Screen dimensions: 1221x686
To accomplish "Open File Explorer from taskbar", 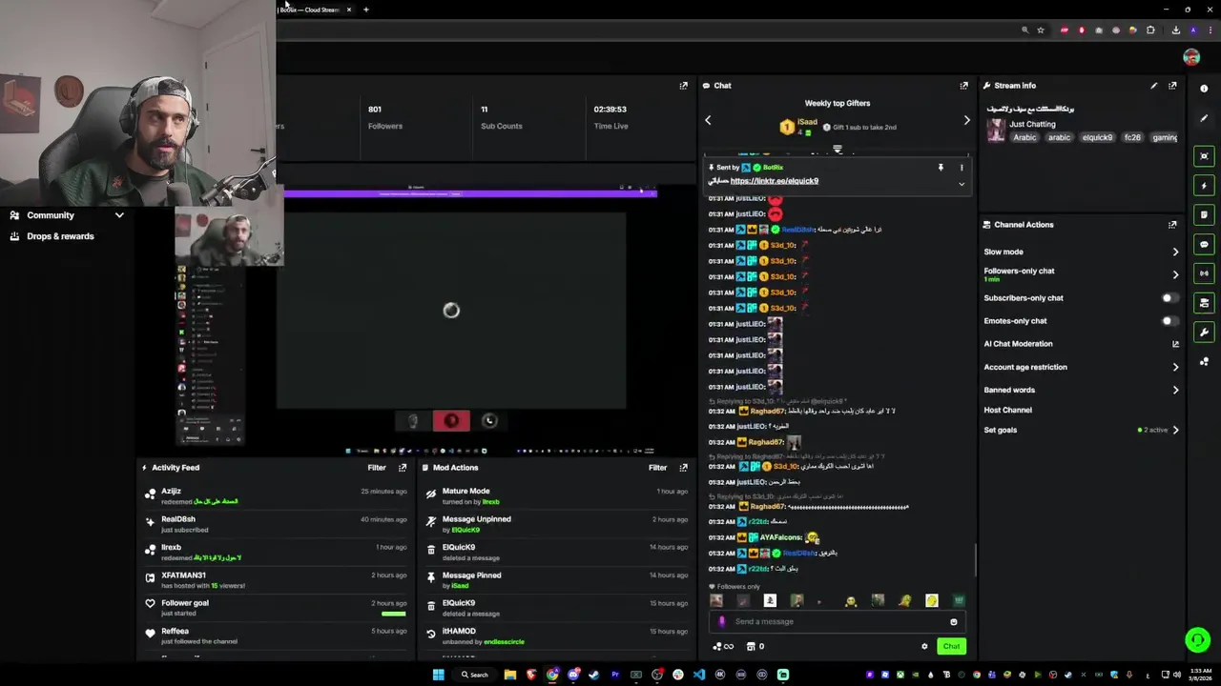I will coord(510,675).
